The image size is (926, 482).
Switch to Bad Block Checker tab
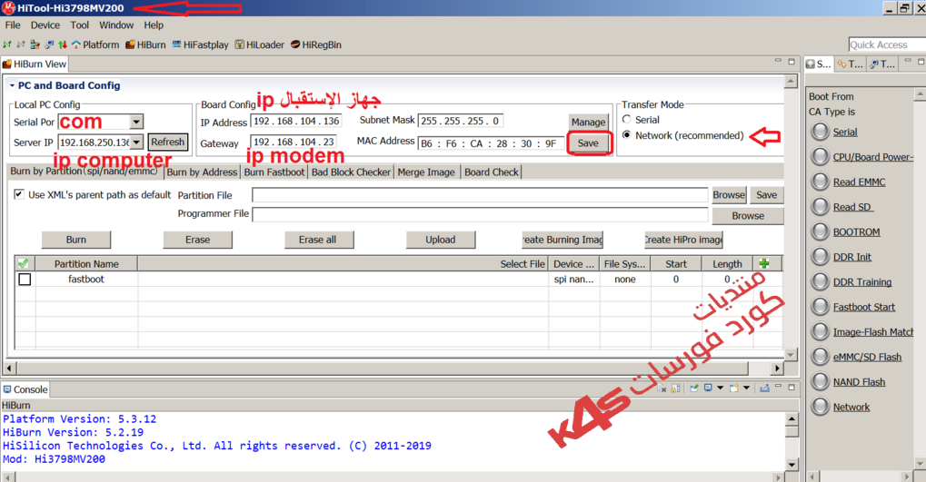pyautogui.click(x=351, y=172)
